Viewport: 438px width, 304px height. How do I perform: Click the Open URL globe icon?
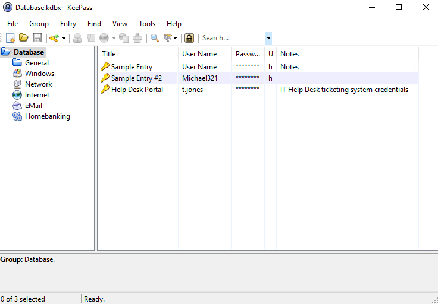[x=104, y=38]
